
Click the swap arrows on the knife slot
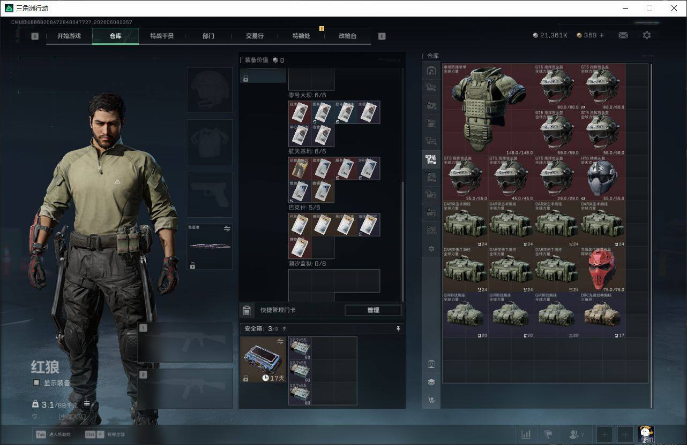pos(227,228)
